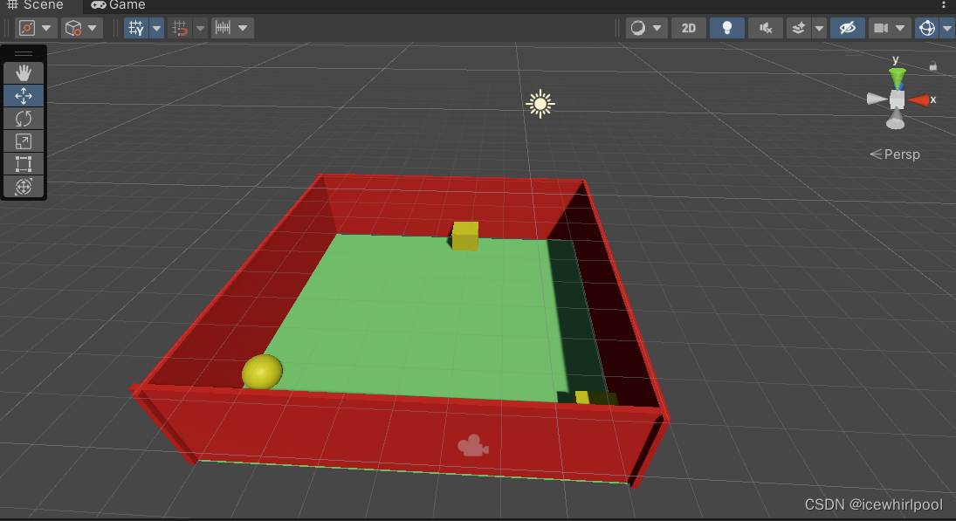Toggle 2D view mode
Viewport: 956px width, 521px height.
click(x=688, y=27)
